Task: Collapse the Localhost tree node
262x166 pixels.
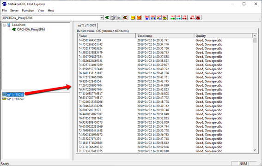Action: (x=4, y=25)
